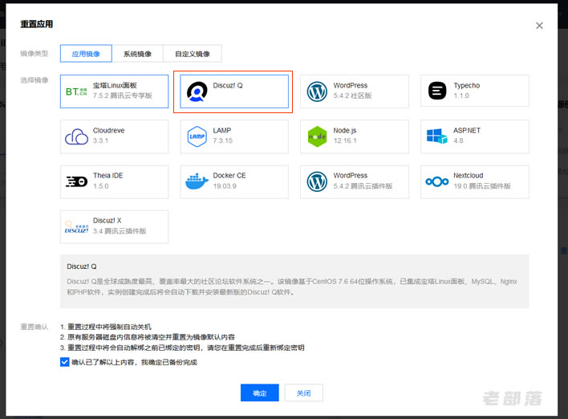
Task: Select the 宝塔Linux面板 BT.cn logo icon
Action: (x=76, y=92)
